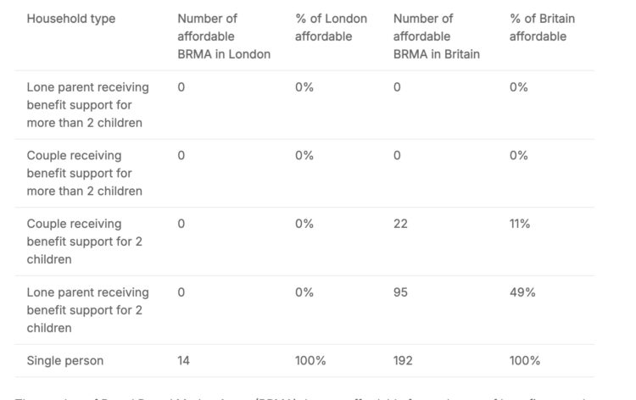Select the lone parent more than 2 children row label
The image size is (636, 400).
tap(88, 105)
